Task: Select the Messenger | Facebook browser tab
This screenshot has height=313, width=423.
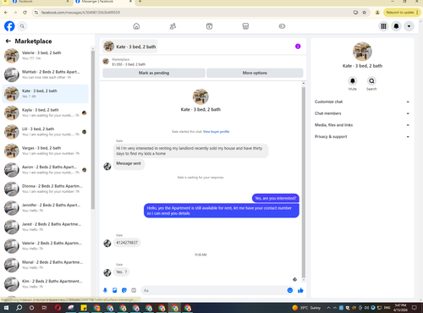Action: tap(104, 2)
